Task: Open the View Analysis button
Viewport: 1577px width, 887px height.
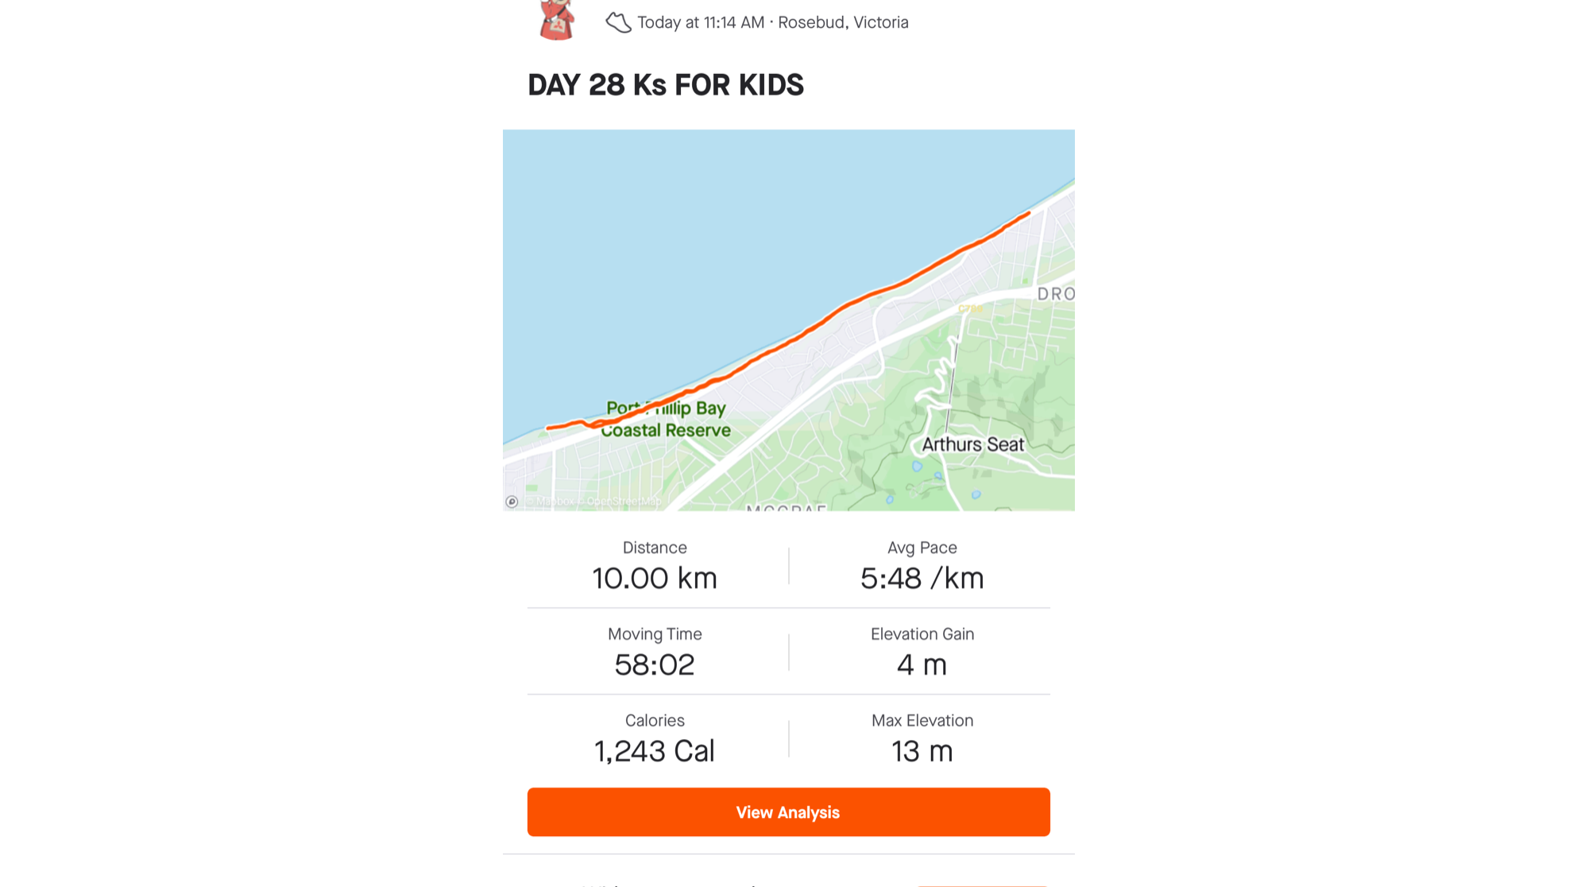Action: tap(788, 811)
